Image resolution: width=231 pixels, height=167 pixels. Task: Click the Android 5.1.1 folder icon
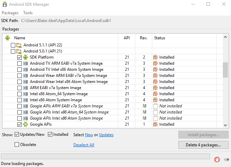19,45
